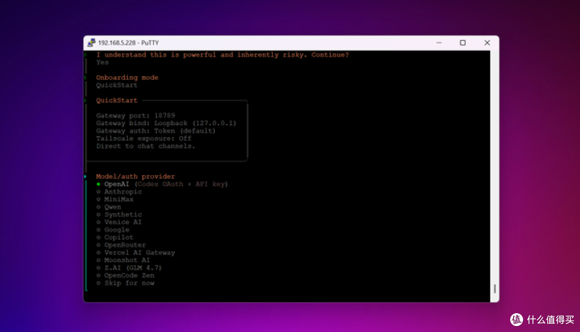The height and width of the screenshot is (332, 580).
Task: Click the PuTTY icon in title bar
Action: click(x=91, y=43)
